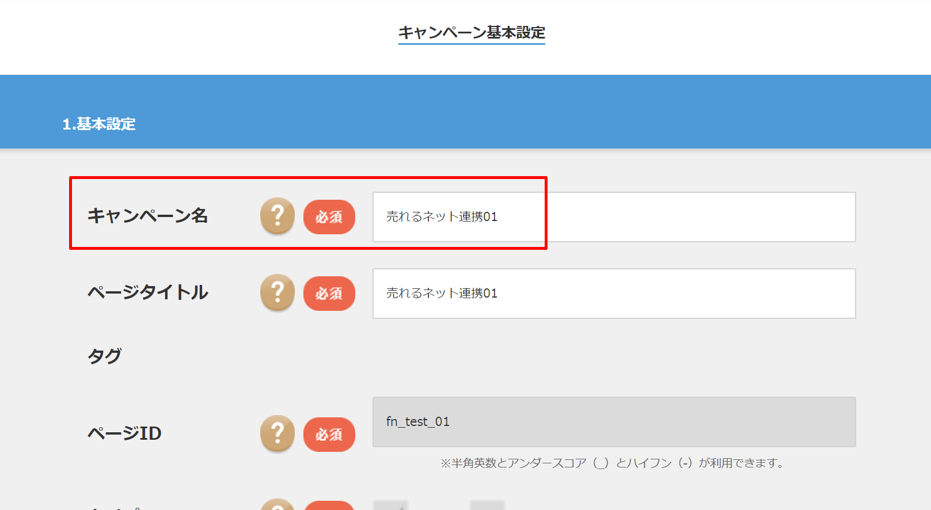Screen dimensions: 931x510
Task: Click 必須 badge next to ページタイトル
Action: (329, 294)
